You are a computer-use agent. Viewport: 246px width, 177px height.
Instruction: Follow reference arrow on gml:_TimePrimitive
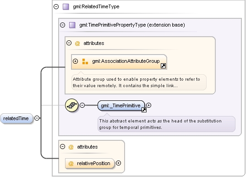pos(144,110)
